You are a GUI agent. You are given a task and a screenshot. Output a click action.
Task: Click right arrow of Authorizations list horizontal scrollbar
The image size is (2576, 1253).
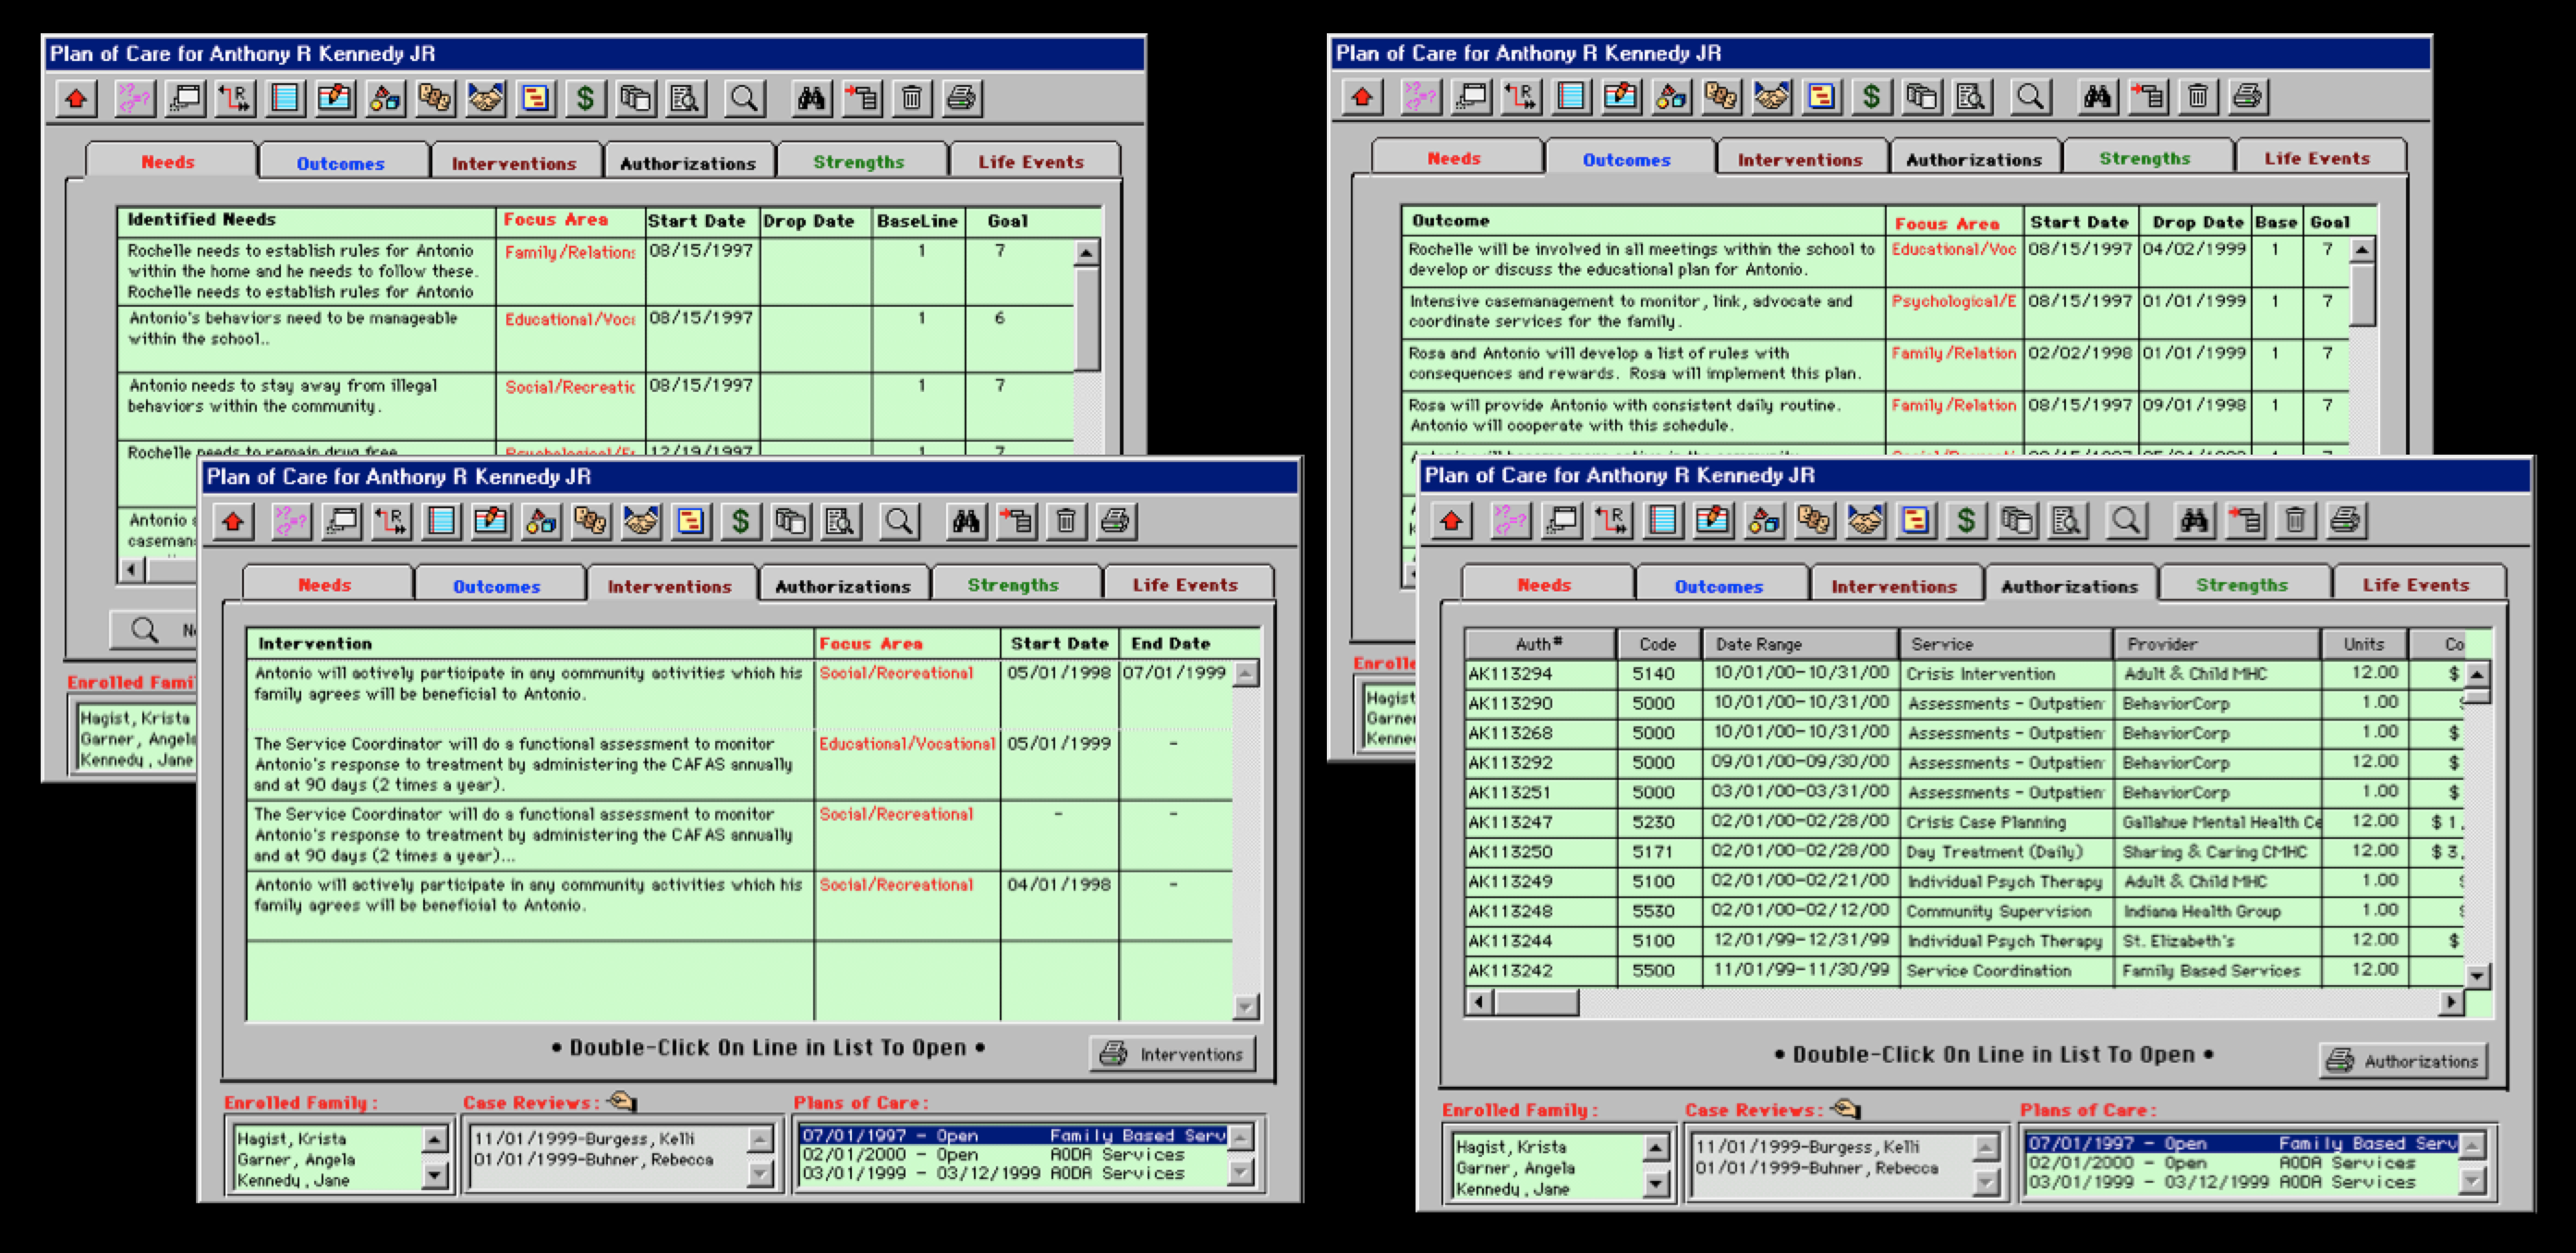tap(2451, 1001)
